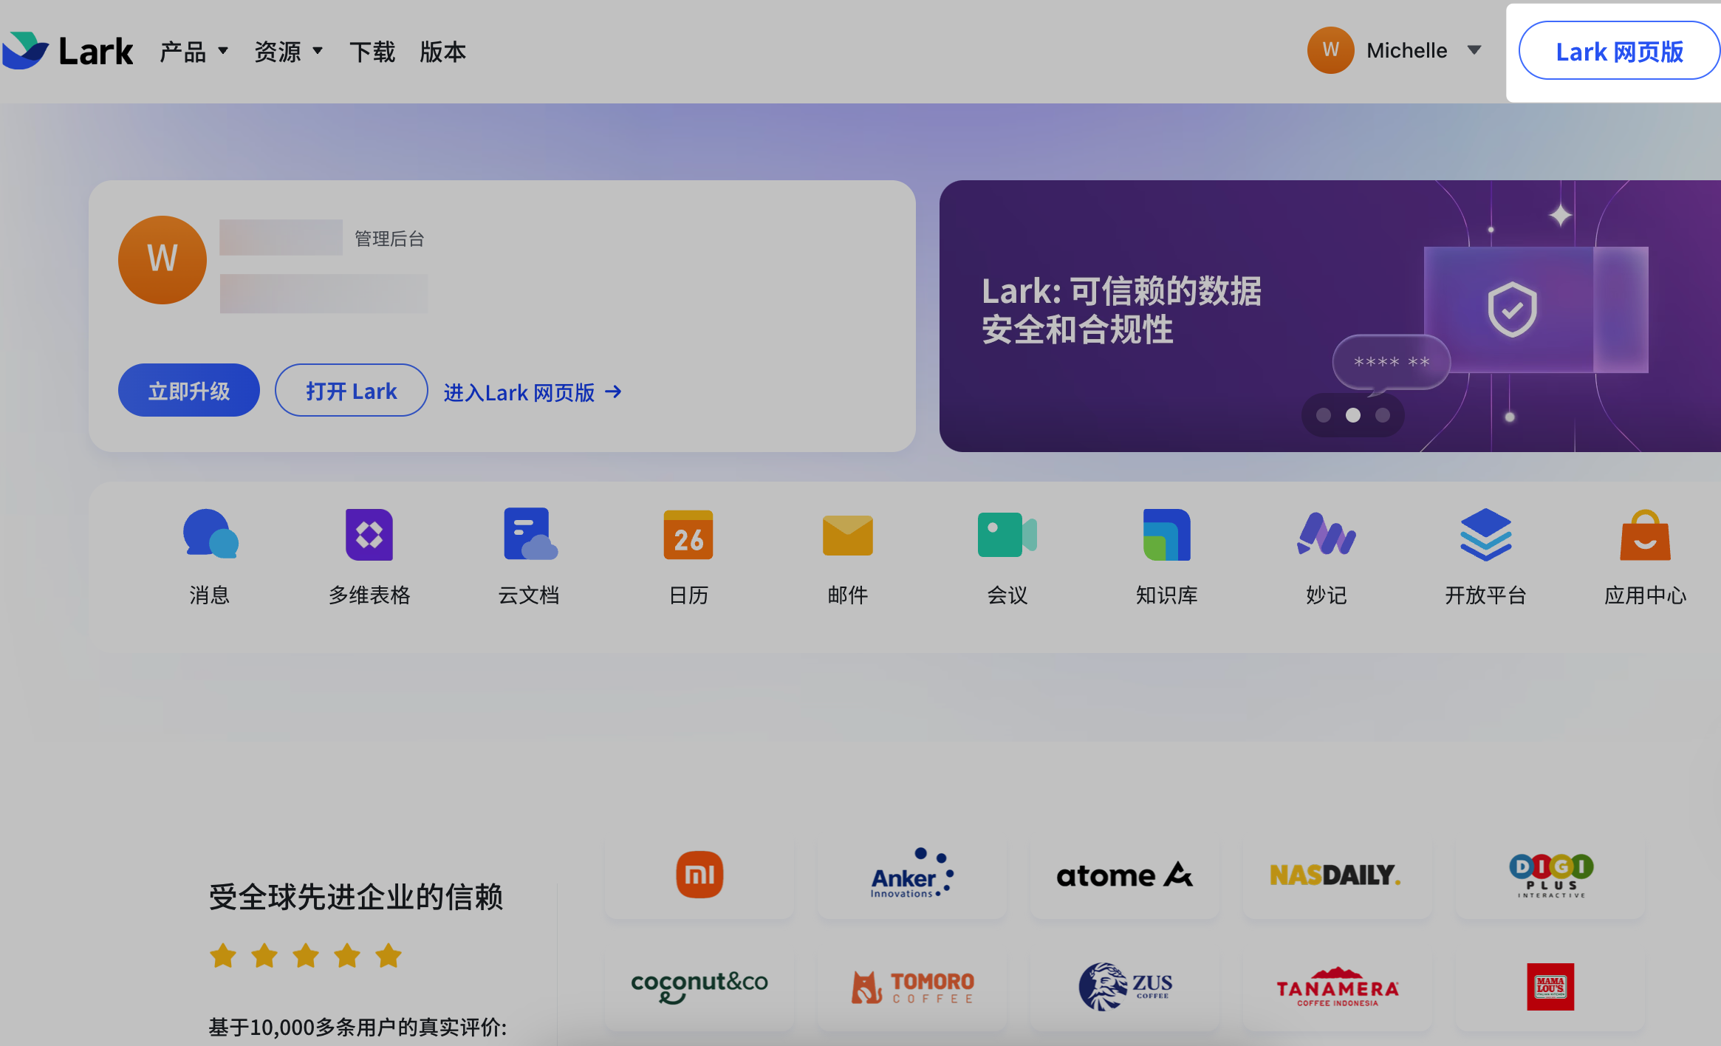Open the 日历 calendar icon
Image resolution: width=1721 pixels, height=1046 pixels.
688,534
